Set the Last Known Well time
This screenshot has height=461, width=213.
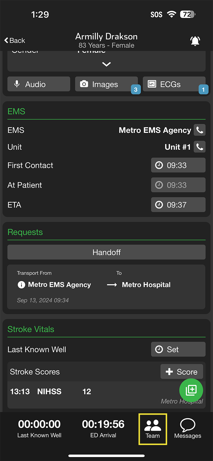point(178,349)
